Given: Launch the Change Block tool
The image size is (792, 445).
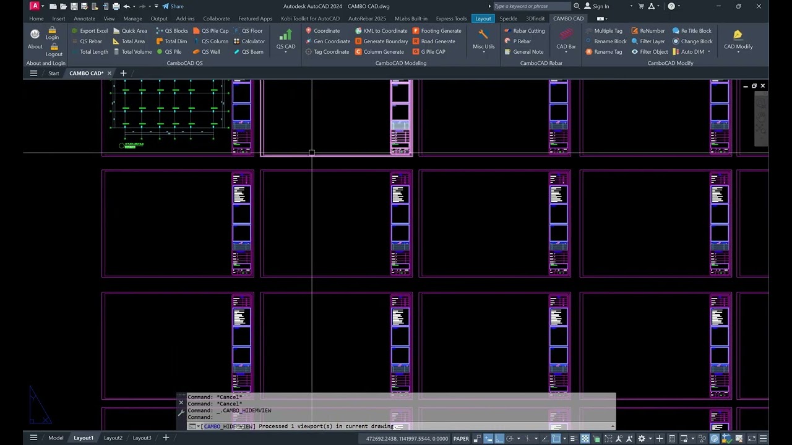Looking at the screenshot, I should [x=692, y=41].
